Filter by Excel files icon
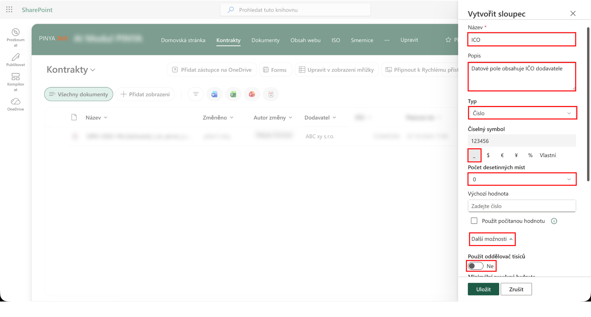Viewport: 591px width, 317px height. point(233,94)
